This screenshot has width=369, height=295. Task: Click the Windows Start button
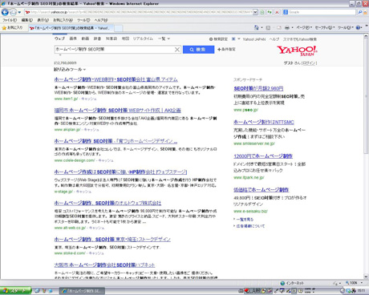point(15,291)
